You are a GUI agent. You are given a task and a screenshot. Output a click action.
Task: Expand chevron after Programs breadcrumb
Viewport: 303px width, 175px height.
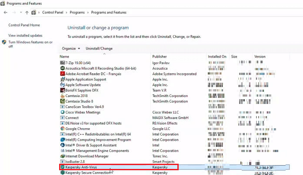[88, 13]
